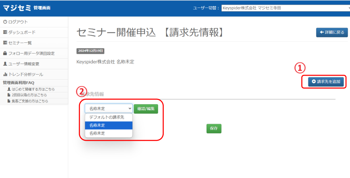Image resolution: width=350 pixels, height=178 pixels.
Task: Click the document icon beside attendance support FAQ
Action: click(9, 101)
